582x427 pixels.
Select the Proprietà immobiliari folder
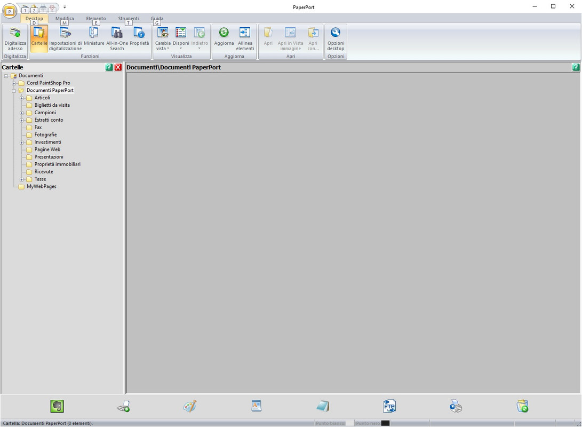pos(57,164)
